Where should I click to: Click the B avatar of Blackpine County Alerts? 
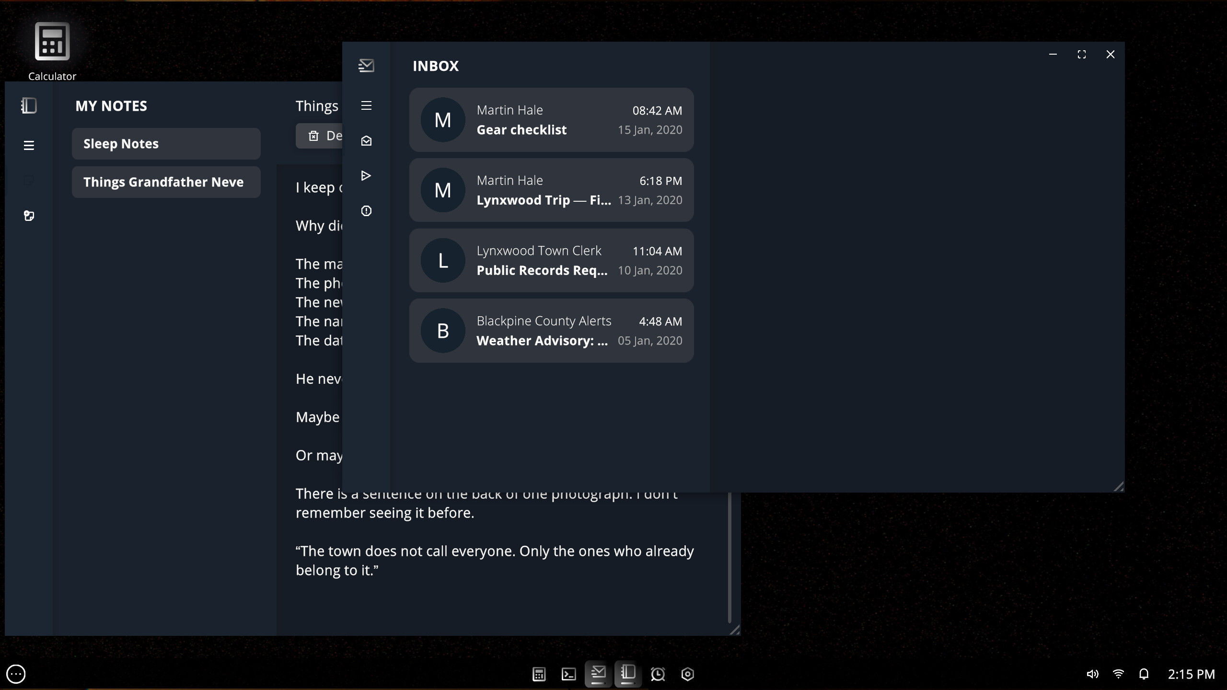point(443,331)
